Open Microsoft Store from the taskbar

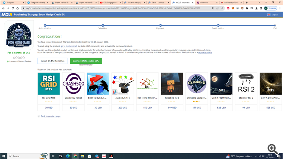pyautogui.click(x=89, y=156)
